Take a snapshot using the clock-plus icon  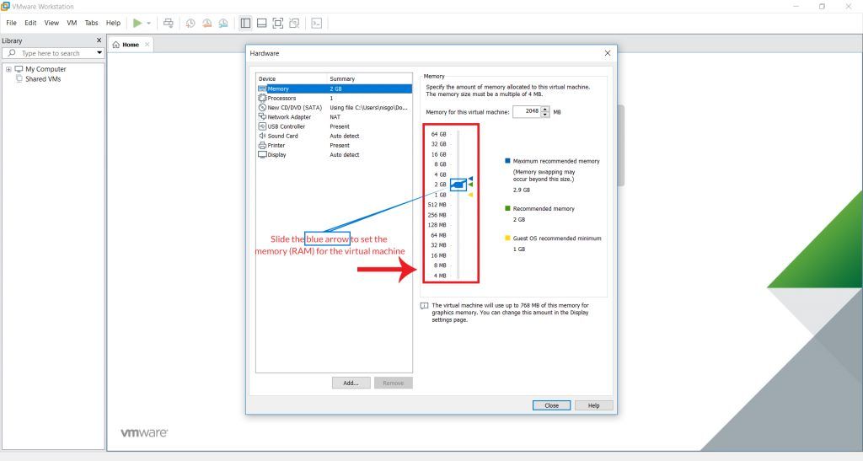click(190, 23)
